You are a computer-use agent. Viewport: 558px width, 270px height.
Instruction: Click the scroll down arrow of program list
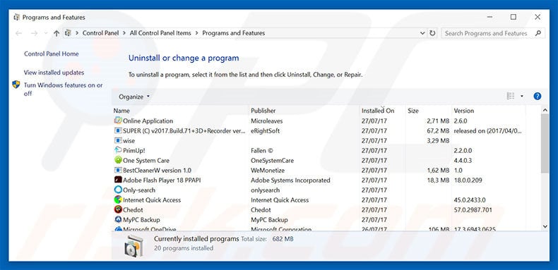545,226
